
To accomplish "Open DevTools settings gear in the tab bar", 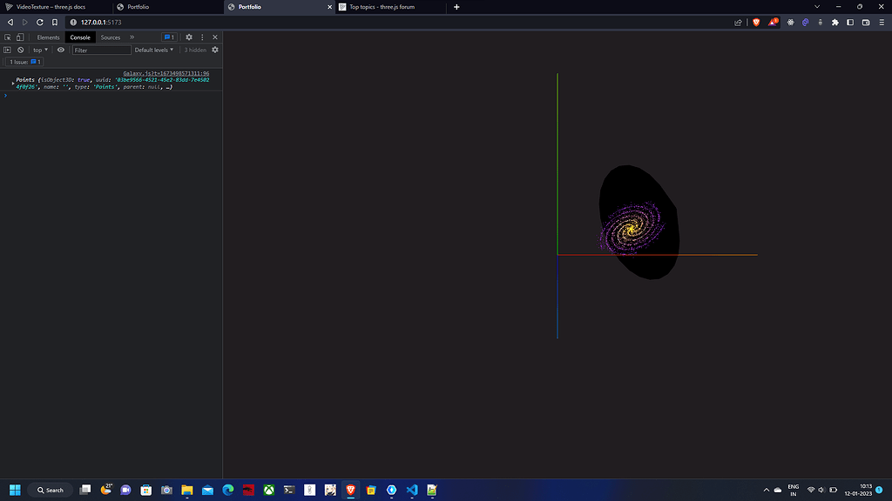I will [189, 37].
